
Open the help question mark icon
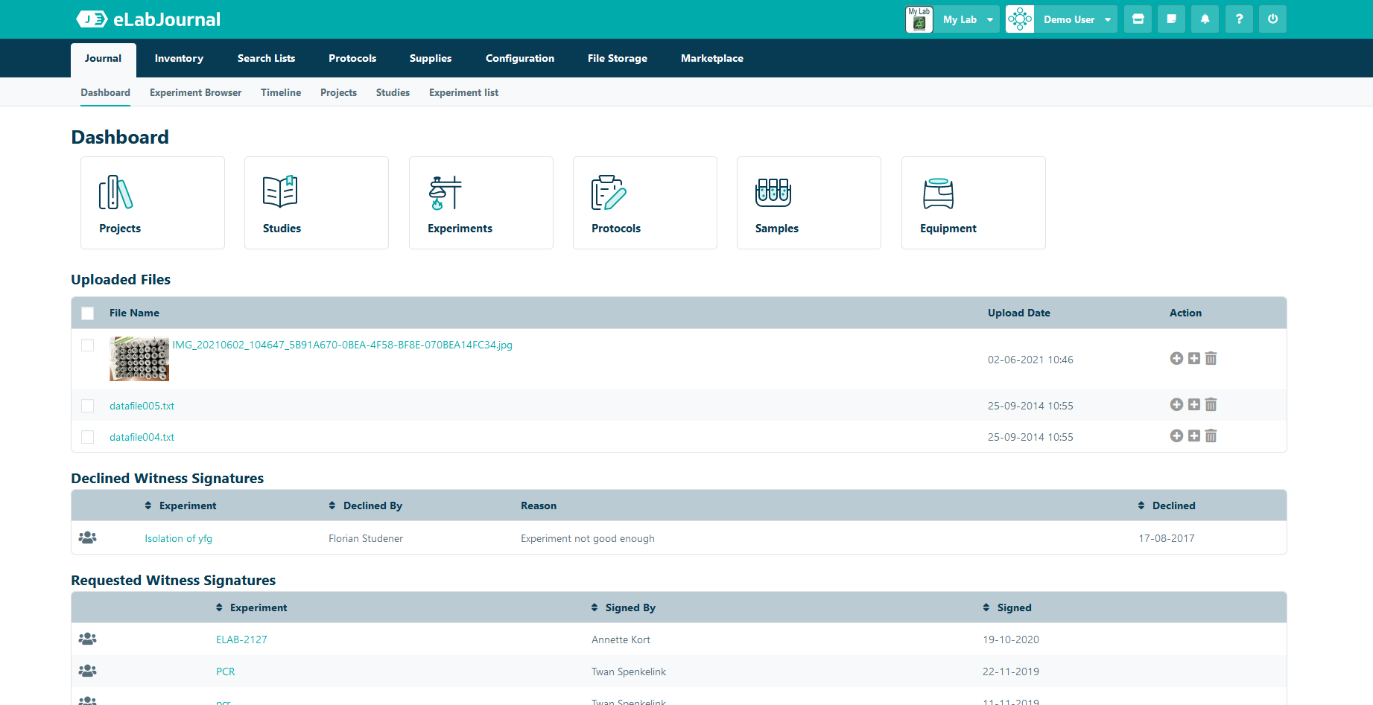click(x=1239, y=19)
